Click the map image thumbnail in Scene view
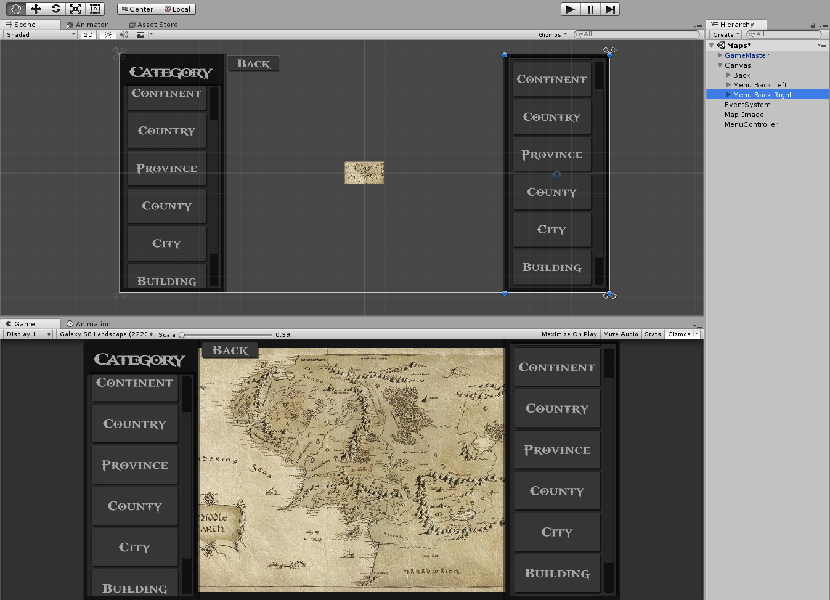Image resolution: width=830 pixels, height=600 pixels. (364, 173)
